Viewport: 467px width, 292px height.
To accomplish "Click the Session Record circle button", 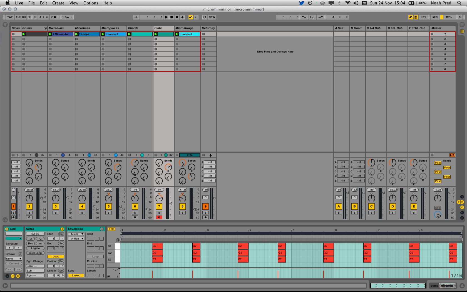I will 205,17.
